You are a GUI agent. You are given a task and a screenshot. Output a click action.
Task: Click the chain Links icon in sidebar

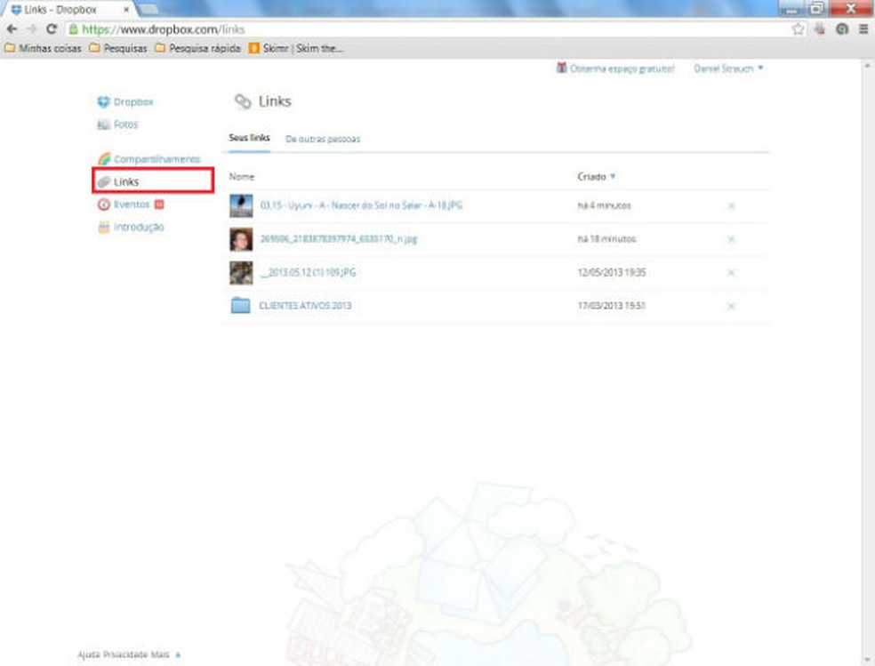coord(104,182)
